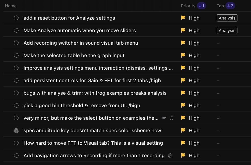The width and height of the screenshot is (251, 165).
Task: Mark add a reset button for Analyze settings complete
Action: pos(16,18)
